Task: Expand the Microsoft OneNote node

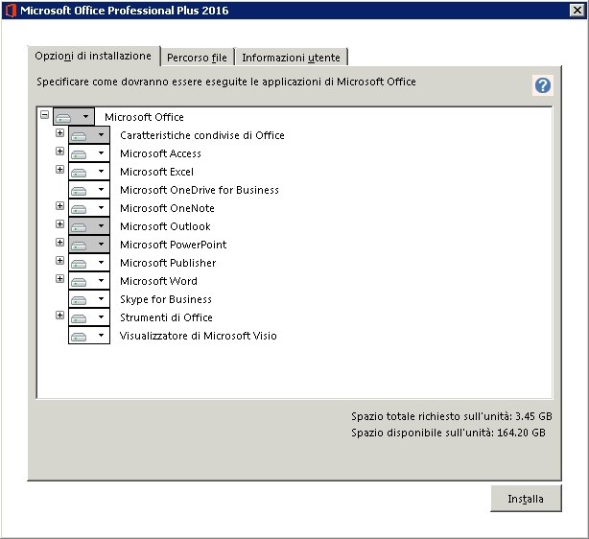Action: (59, 206)
